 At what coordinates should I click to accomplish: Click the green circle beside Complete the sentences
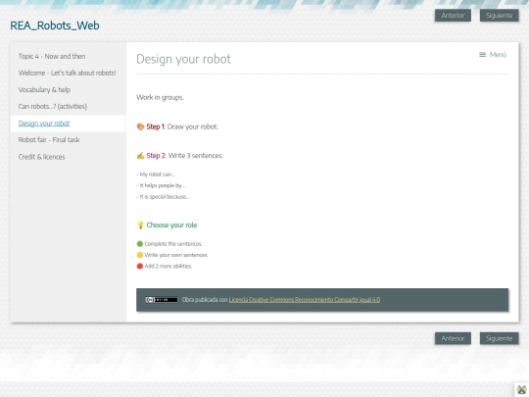[x=140, y=244]
